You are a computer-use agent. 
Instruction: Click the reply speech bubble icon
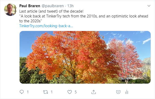[22, 92]
